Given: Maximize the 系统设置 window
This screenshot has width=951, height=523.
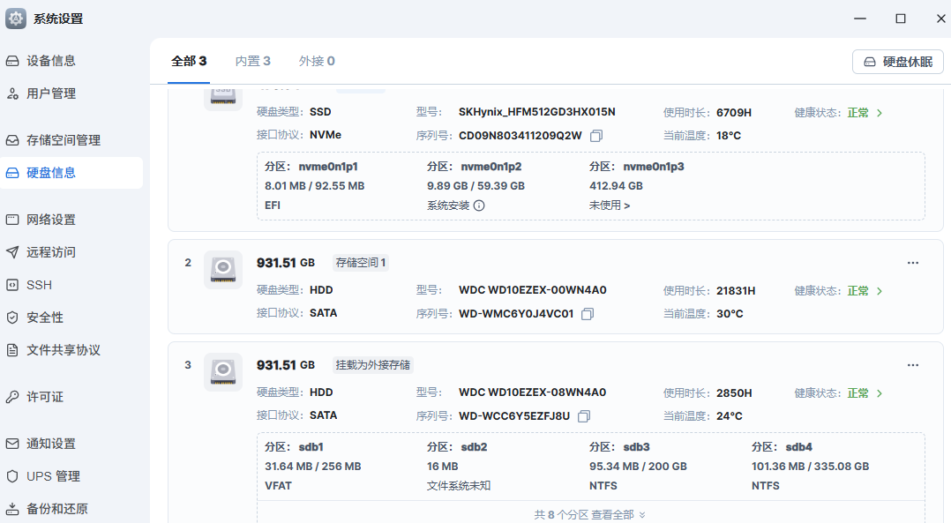Looking at the screenshot, I should (901, 19).
